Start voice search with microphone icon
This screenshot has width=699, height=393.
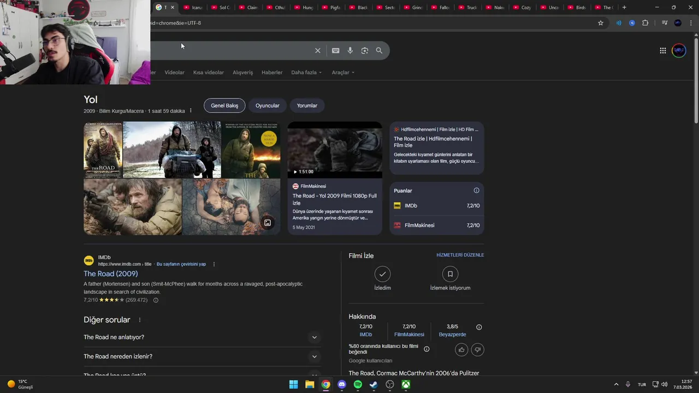(x=350, y=51)
